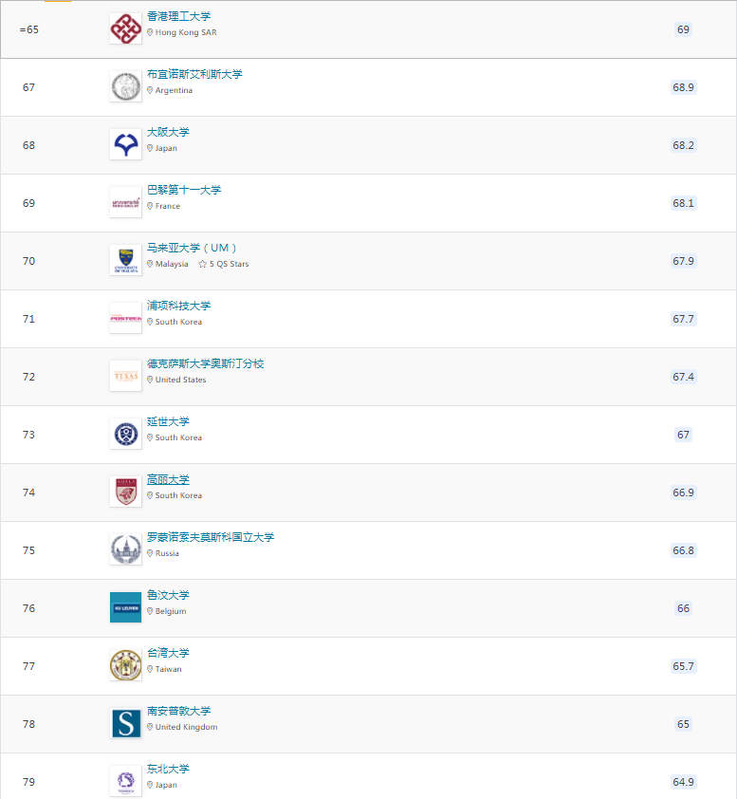Click the score value 68.9

683,87
